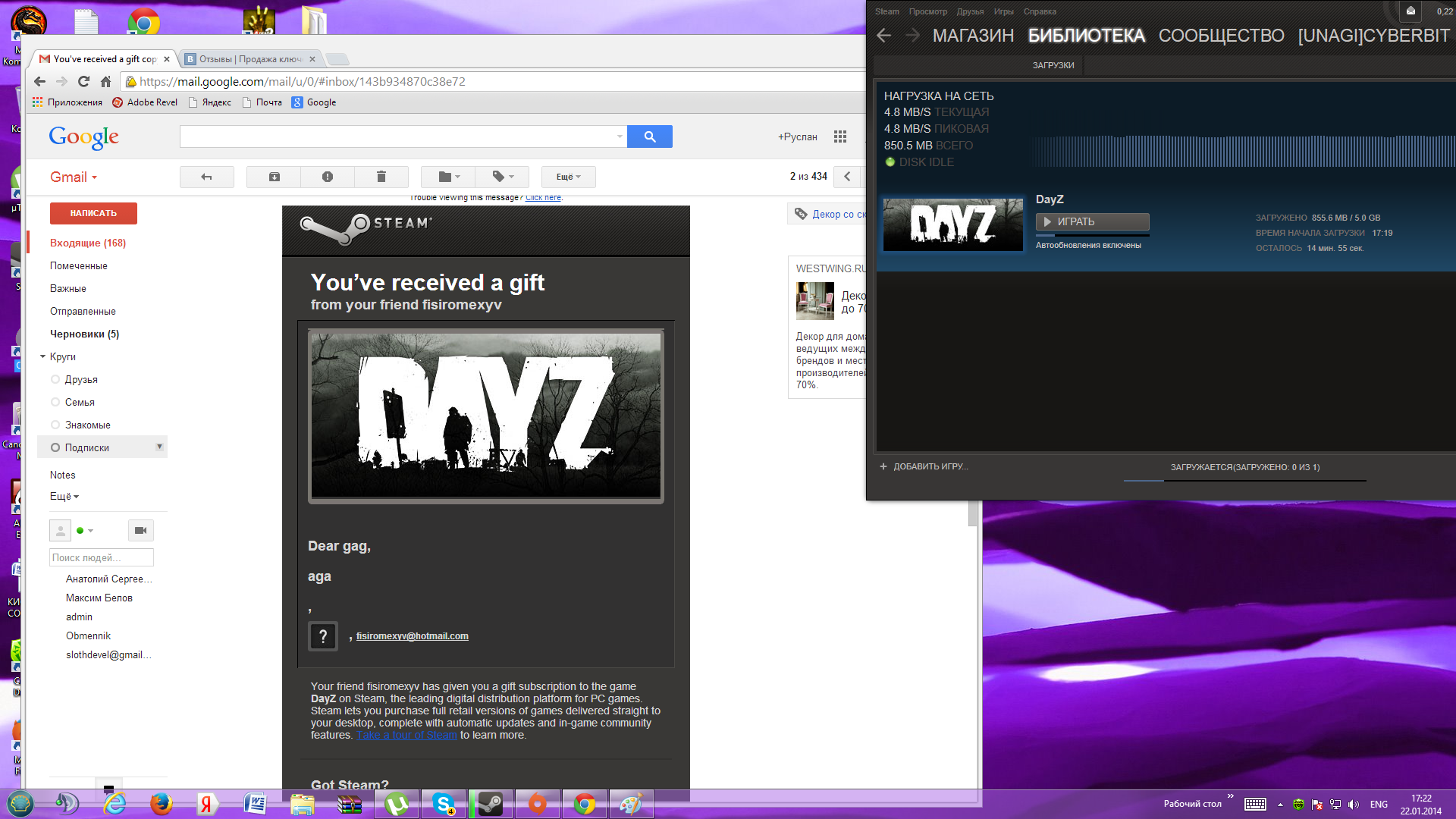Image resolution: width=1456 pixels, height=819 pixels.
Task: Click Gmail back to inbox arrow
Action: click(x=206, y=177)
